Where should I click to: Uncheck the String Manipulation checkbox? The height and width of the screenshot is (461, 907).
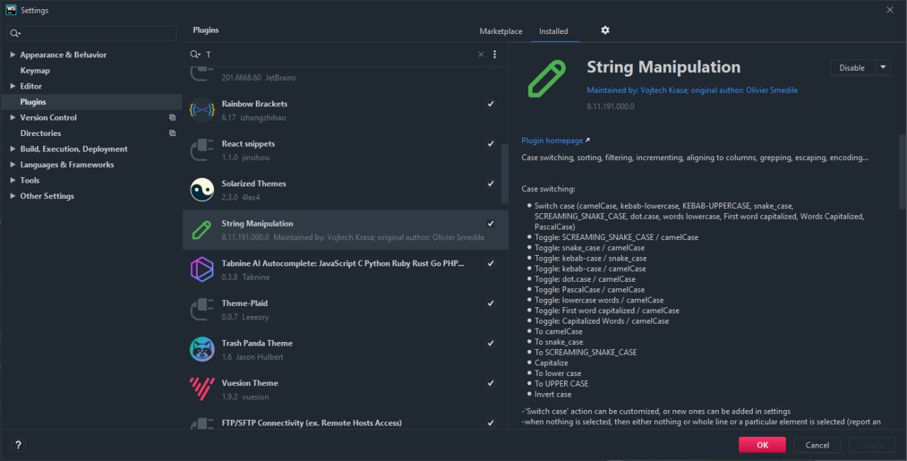coord(491,224)
